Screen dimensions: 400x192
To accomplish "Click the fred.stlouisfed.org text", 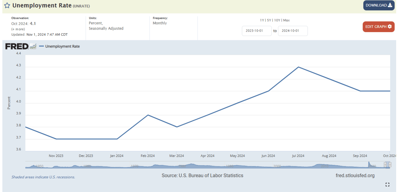I will (x=355, y=176).
